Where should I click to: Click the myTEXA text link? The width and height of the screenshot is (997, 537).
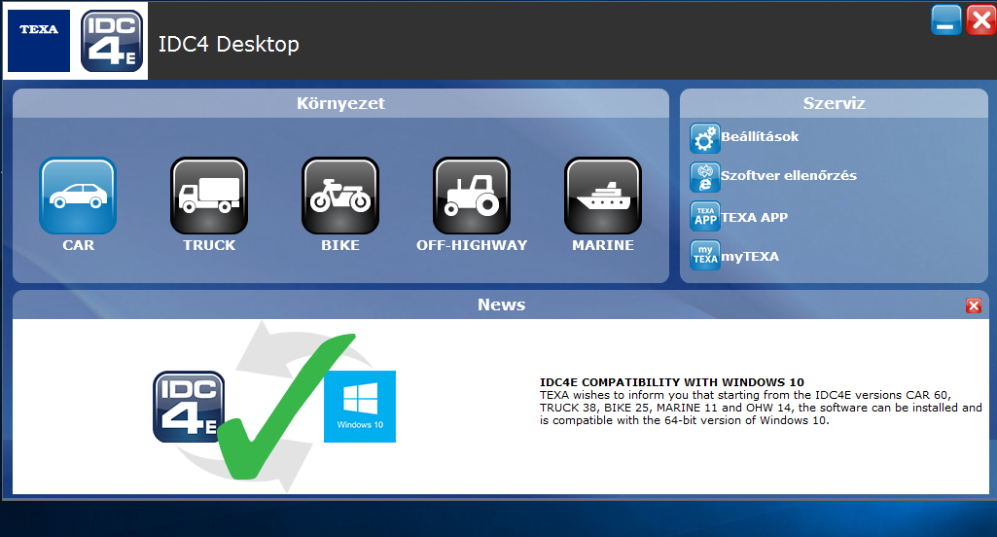click(750, 257)
